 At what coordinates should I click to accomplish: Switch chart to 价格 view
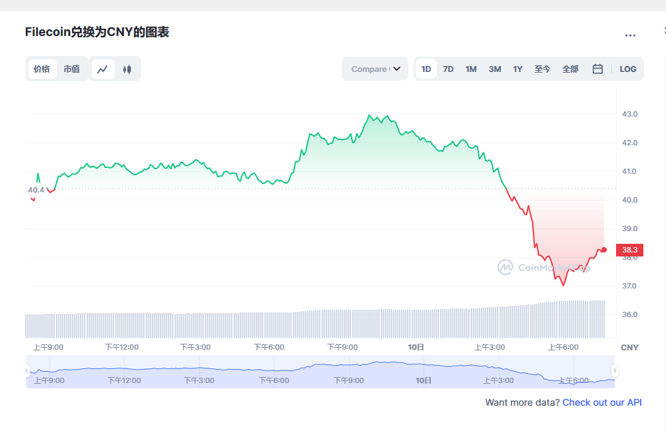(42, 69)
